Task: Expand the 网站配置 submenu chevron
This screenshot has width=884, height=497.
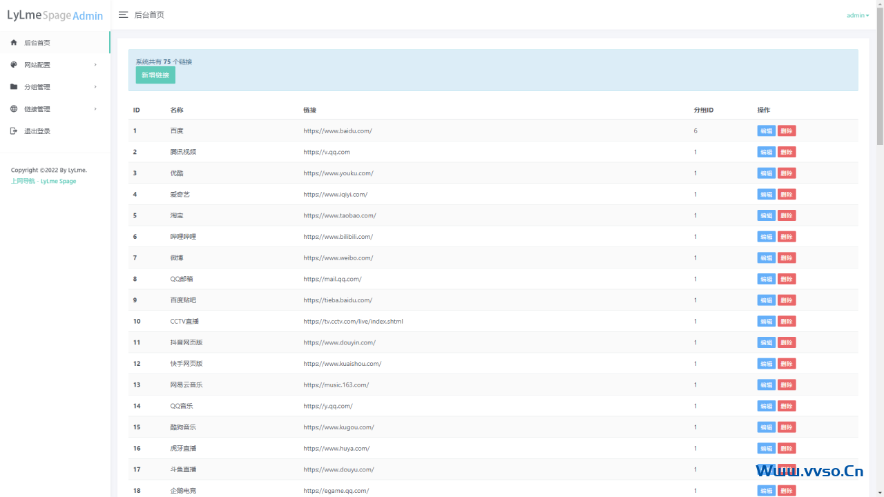Action: [x=95, y=65]
